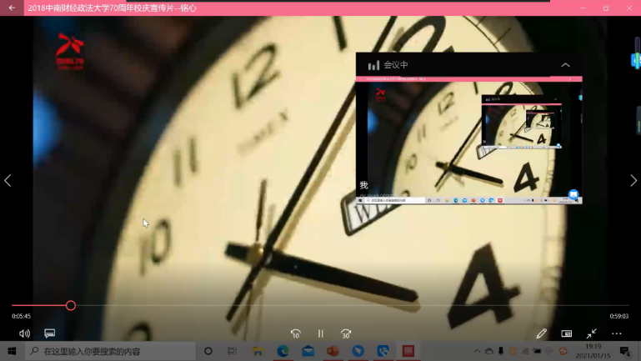641x361 pixels.
Task: Minimize the video player window
Action: pyautogui.click(x=583, y=8)
